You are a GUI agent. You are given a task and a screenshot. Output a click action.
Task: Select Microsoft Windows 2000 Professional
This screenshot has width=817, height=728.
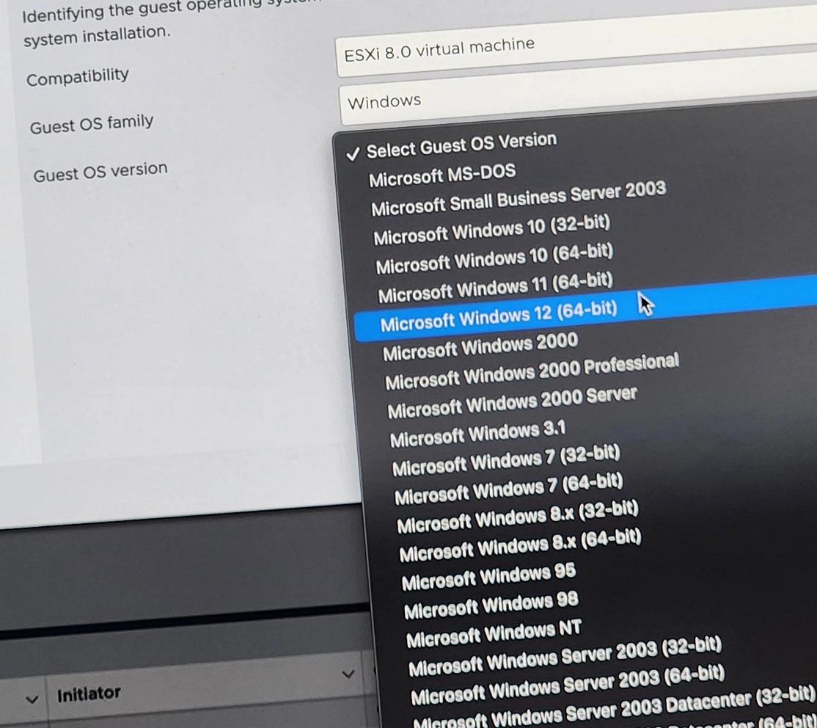532,371
